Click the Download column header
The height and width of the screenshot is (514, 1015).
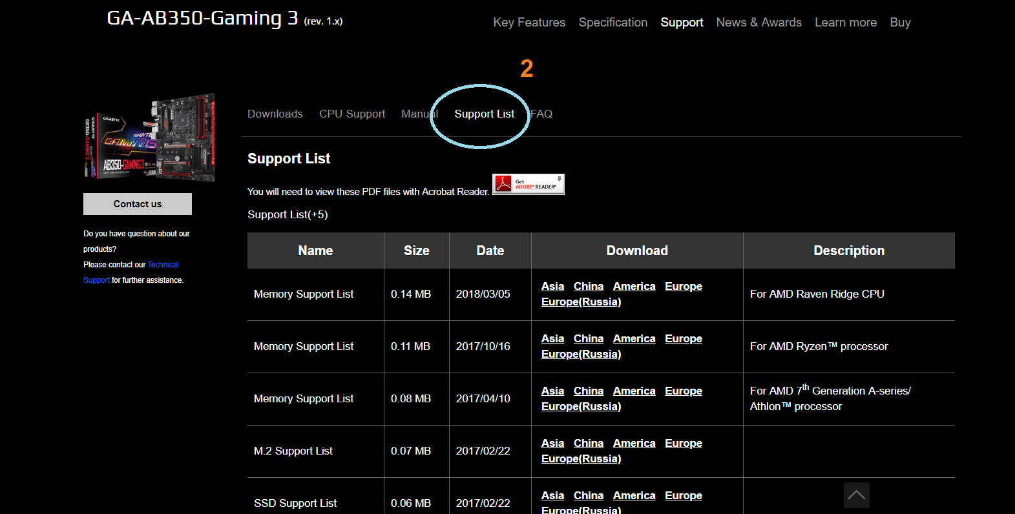637,251
